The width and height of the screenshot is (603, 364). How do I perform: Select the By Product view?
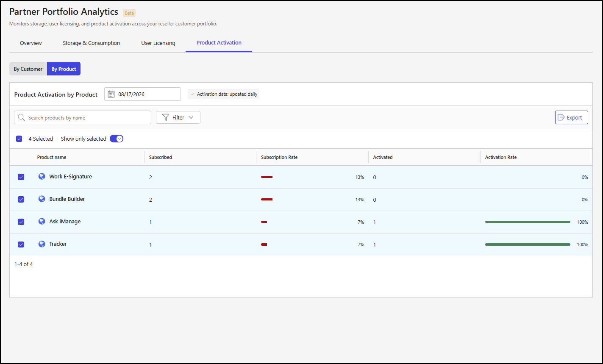64,69
